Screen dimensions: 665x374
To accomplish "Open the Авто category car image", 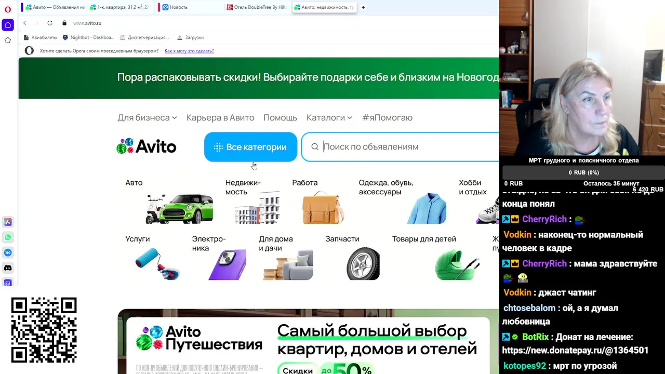I will pos(179,209).
